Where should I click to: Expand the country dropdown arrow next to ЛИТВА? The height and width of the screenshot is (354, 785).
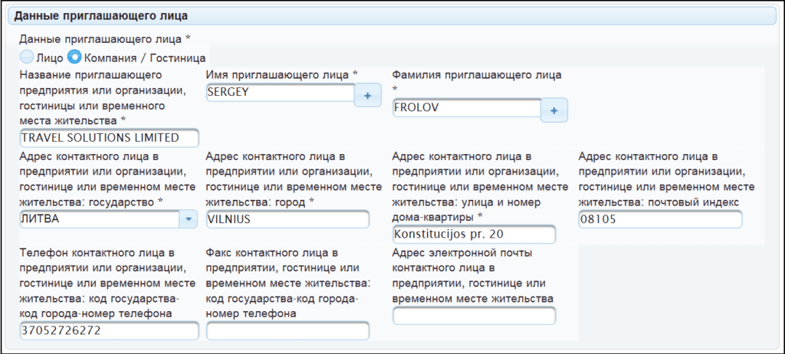tap(188, 219)
